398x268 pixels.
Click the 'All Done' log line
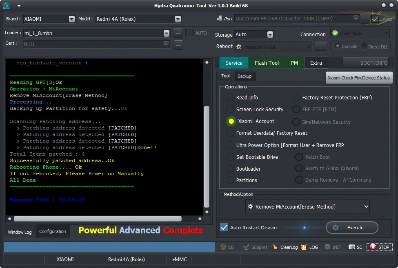pyautogui.click(x=22, y=180)
